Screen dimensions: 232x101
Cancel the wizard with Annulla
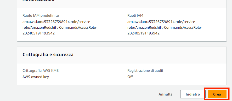[x=165, y=94]
